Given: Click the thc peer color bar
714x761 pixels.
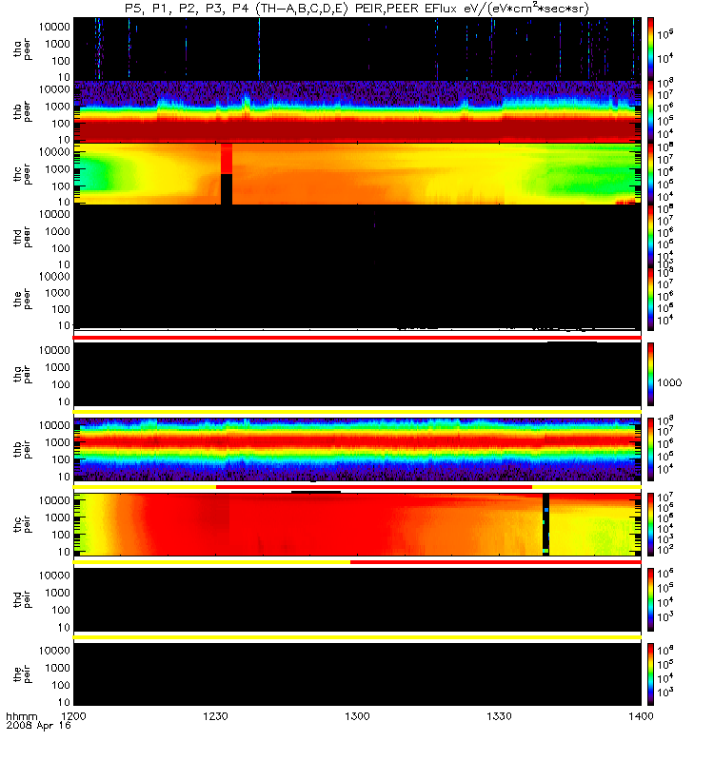Looking at the screenshot, I should (650, 174).
